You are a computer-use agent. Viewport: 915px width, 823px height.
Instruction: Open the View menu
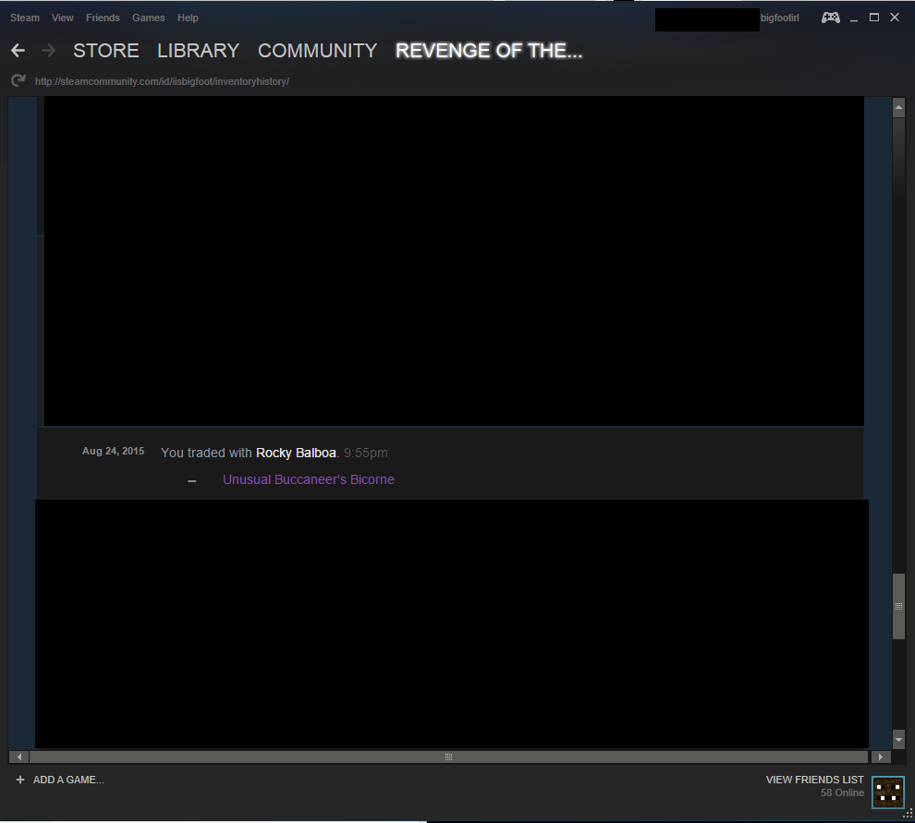pos(63,18)
